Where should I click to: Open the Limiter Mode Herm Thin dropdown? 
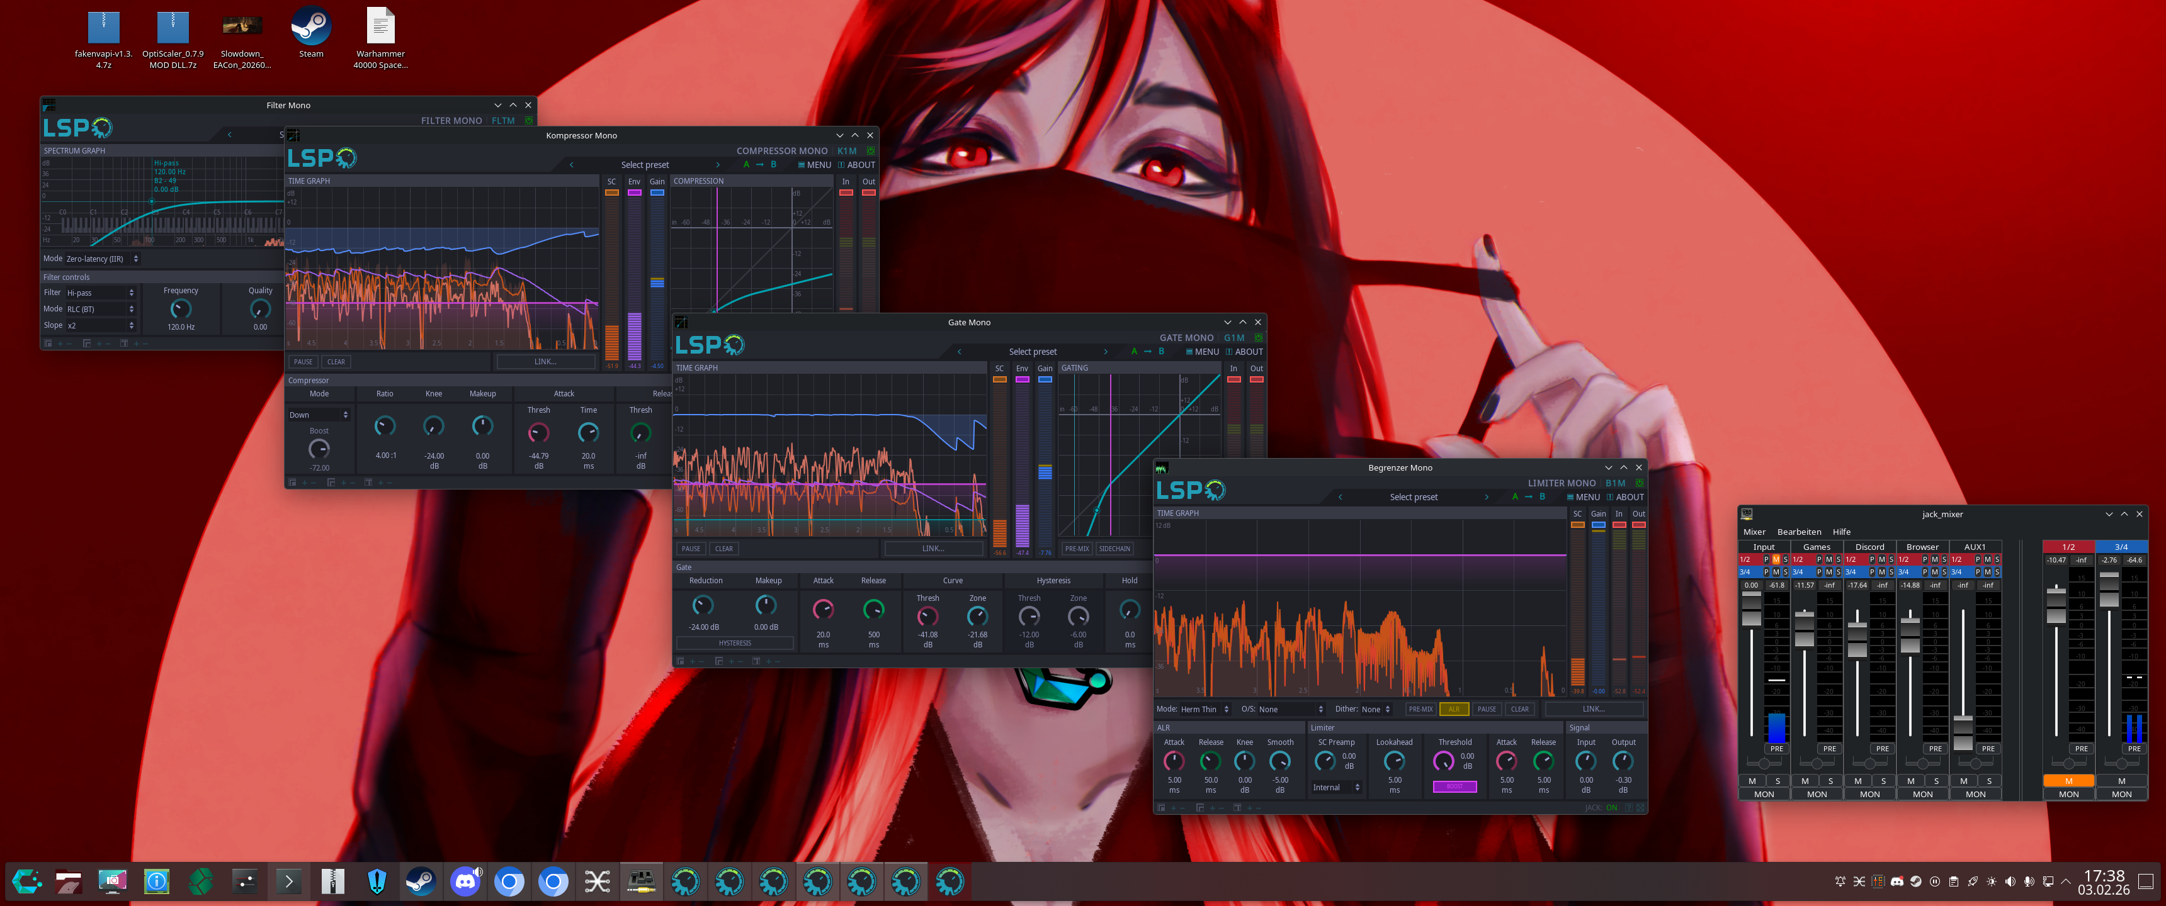click(x=1204, y=709)
